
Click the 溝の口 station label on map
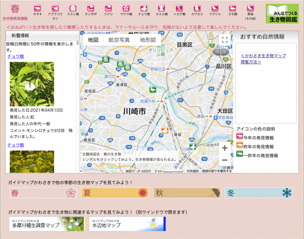pos(110,76)
